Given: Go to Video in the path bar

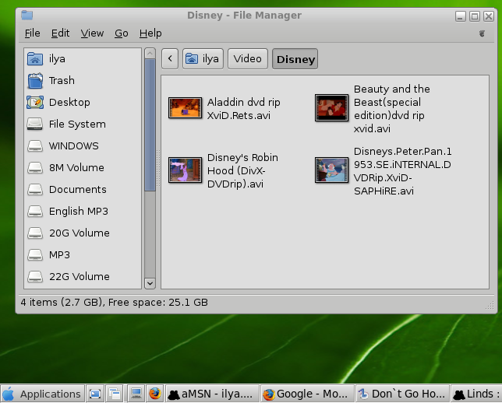Looking at the screenshot, I should click(247, 59).
